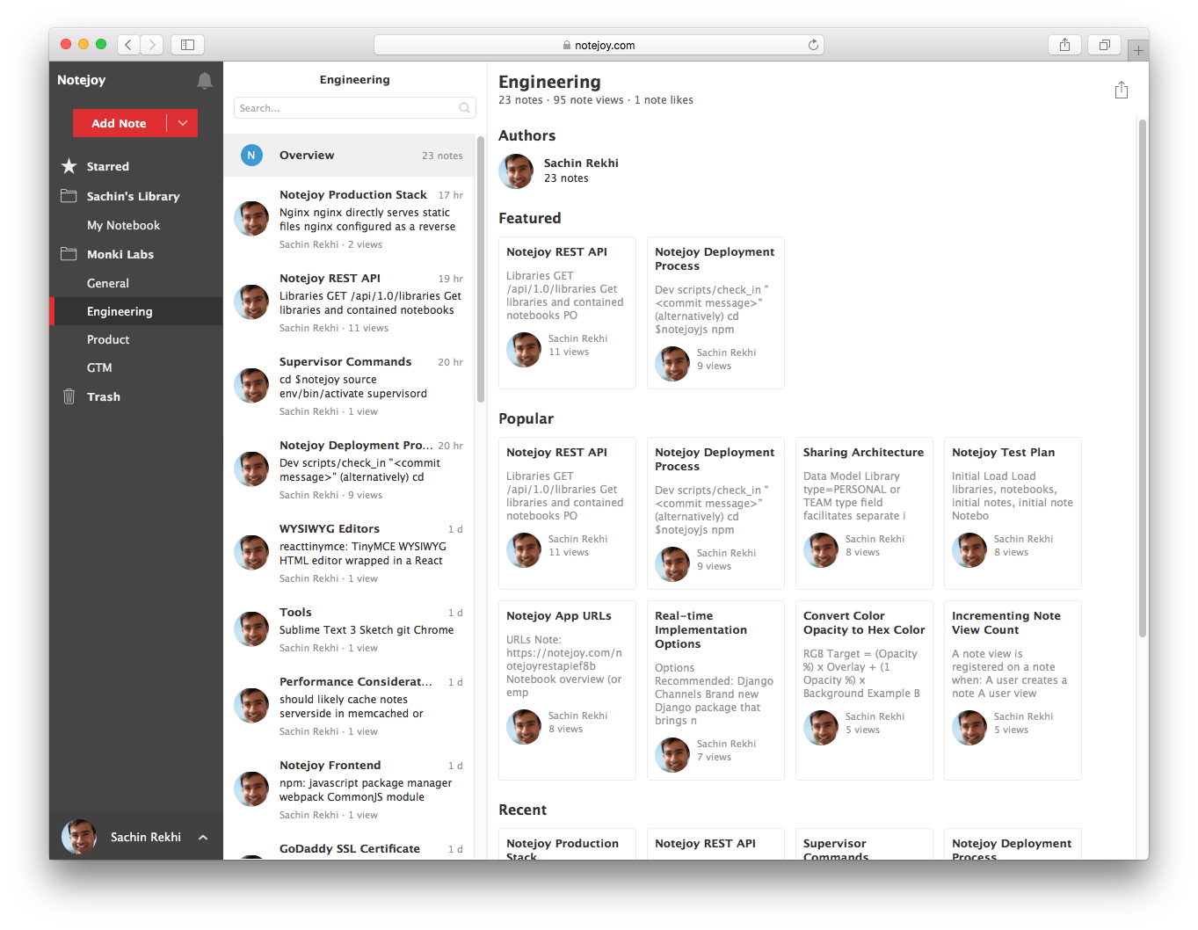Reload the notejoy.com page

[x=813, y=45]
